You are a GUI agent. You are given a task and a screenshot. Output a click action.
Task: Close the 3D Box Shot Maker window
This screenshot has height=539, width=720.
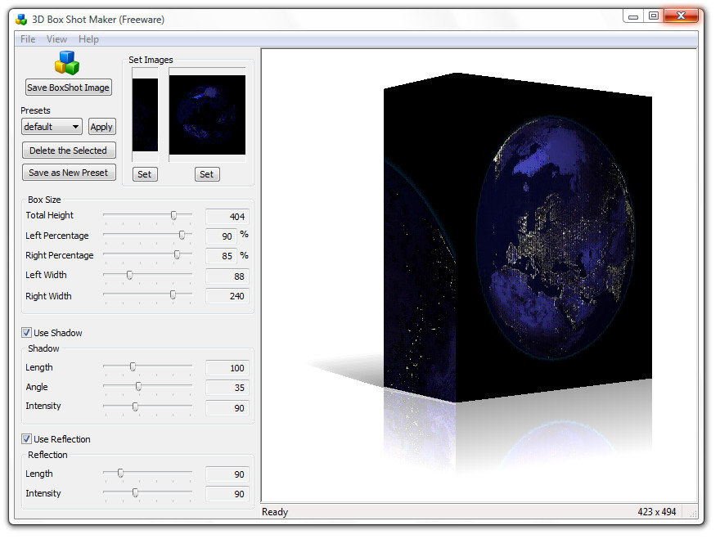tap(681, 16)
